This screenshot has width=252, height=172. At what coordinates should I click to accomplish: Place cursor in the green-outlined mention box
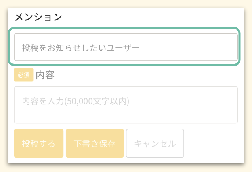point(126,47)
